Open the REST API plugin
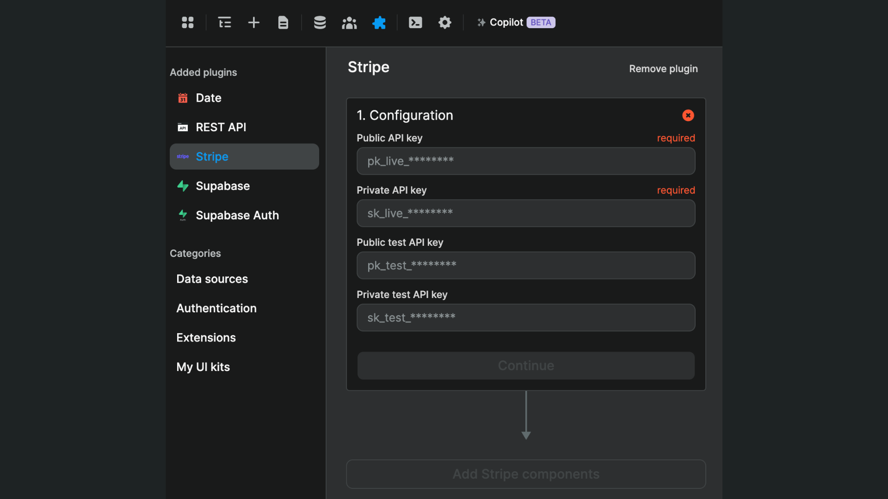 tap(221, 127)
